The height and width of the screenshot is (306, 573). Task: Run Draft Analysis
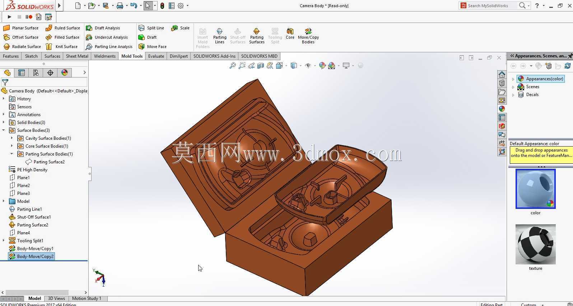tap(103, 28)
